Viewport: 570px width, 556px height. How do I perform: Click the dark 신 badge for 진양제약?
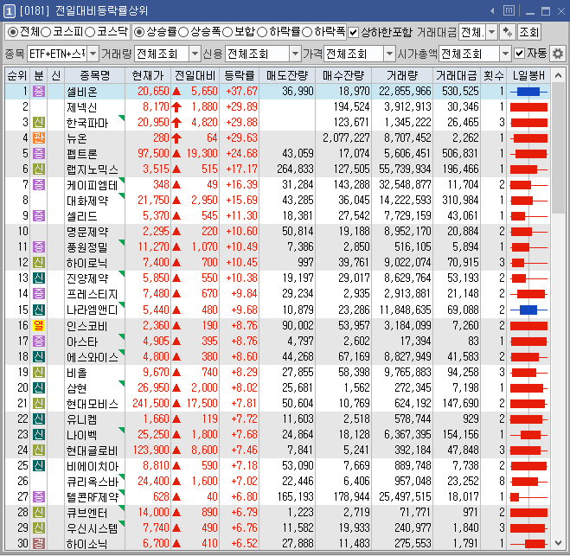[x=39, y=278]
